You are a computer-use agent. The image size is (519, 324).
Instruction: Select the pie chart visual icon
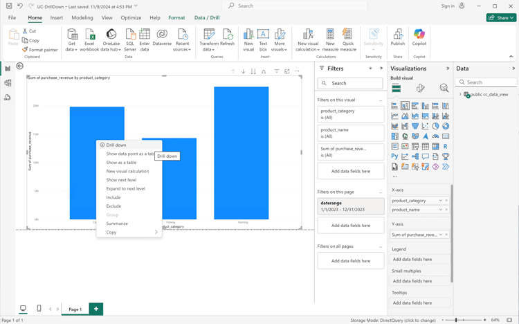click(x=435, y=126)
